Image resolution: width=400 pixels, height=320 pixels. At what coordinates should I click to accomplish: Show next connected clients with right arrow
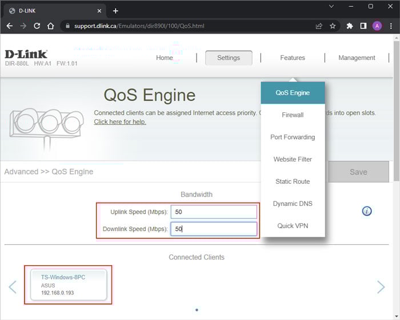(381, 287)
